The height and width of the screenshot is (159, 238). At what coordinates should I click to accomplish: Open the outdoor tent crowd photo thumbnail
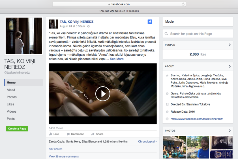click(x=175, y=147)
